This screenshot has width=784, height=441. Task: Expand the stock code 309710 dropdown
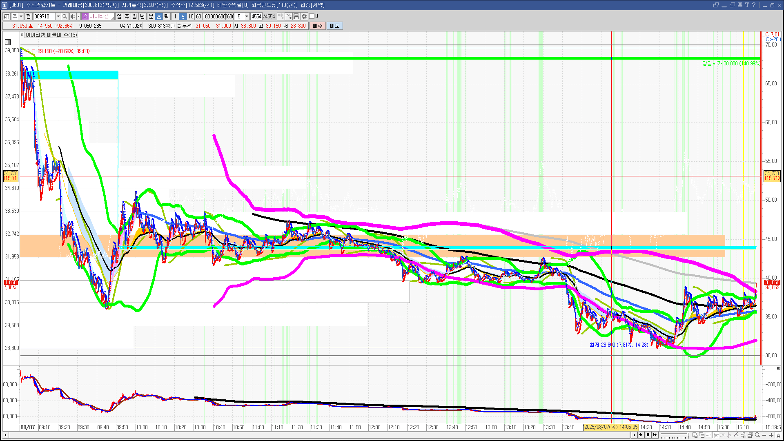(x=58, y=16)
